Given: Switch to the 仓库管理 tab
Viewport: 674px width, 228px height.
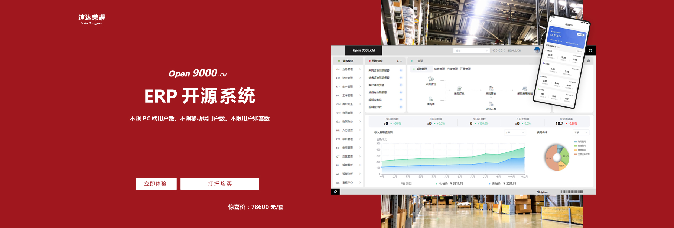Looking at the screenshot, I should tap(452, 69).
